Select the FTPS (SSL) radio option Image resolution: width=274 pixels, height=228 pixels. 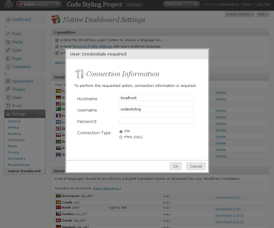coord(121,137)
